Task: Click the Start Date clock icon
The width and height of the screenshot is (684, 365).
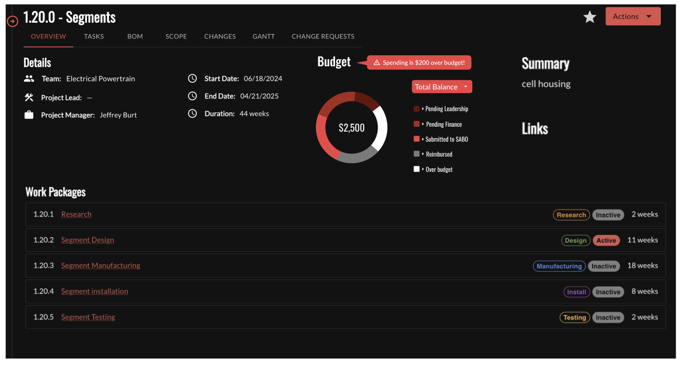Action: click(x=192, y=78)
